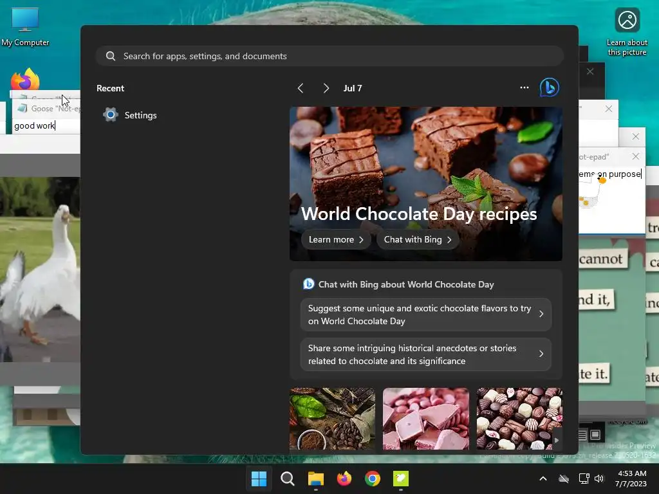
Task: Select suggestion about historical chocolate anecdotes
Action: tap(426, 354)
